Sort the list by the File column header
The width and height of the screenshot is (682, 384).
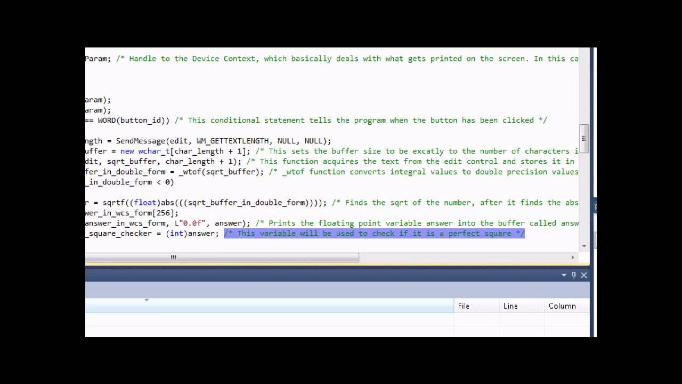[x=477, y=306]
